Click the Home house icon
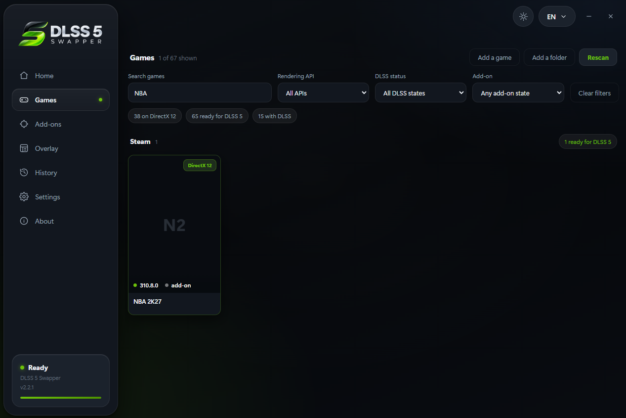The height and width of the screenshot is (418, 626). [x=24, y=76]
